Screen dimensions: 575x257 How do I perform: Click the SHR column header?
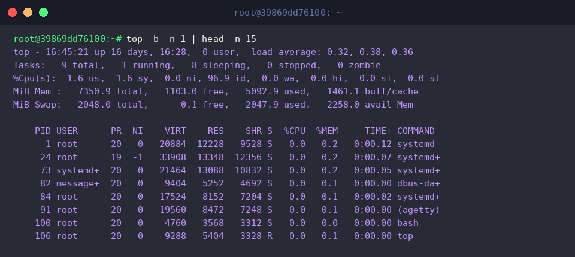coord(253,131)
